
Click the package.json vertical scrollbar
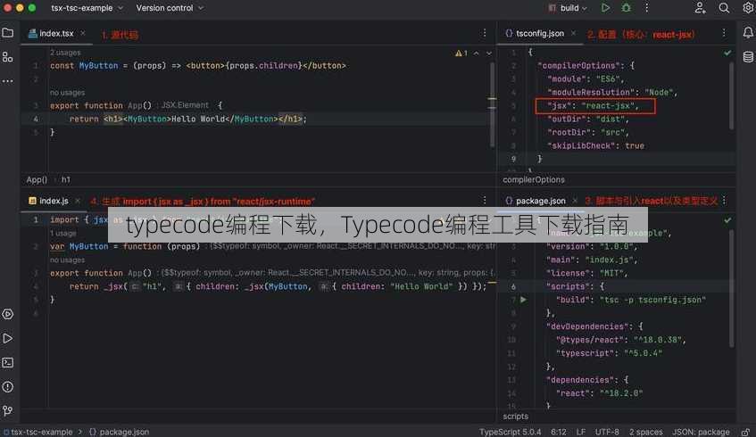731,289
